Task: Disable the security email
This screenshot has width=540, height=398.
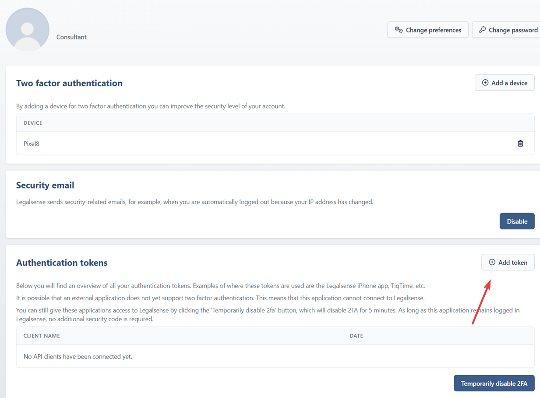Action: 517,221
